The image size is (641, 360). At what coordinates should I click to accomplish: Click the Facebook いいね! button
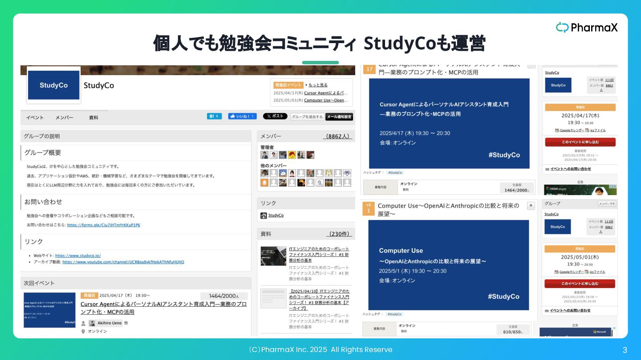pos(242,116)
